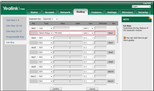
Task: Open Key8 Type dropdown
Action: [x=46, y=62]
